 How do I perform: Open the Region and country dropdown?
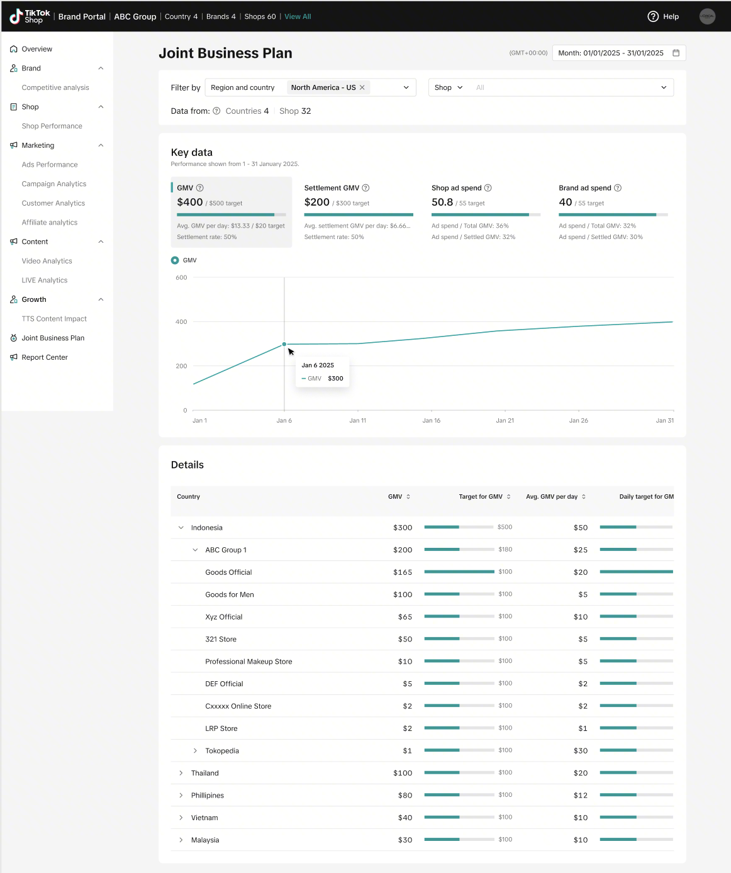click(406, 87)
